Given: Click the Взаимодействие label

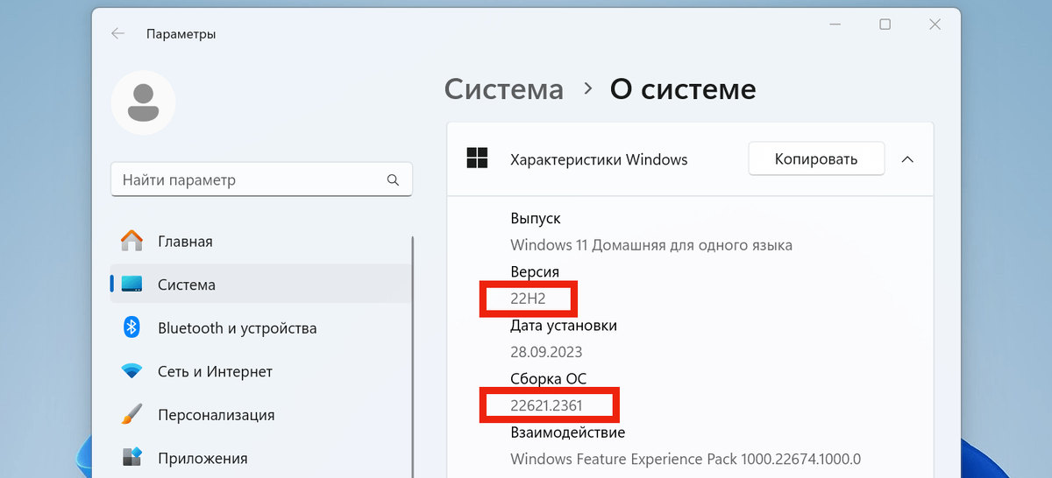Looking at the screenshot, I should pyautogui.click(x=568, y=432).
